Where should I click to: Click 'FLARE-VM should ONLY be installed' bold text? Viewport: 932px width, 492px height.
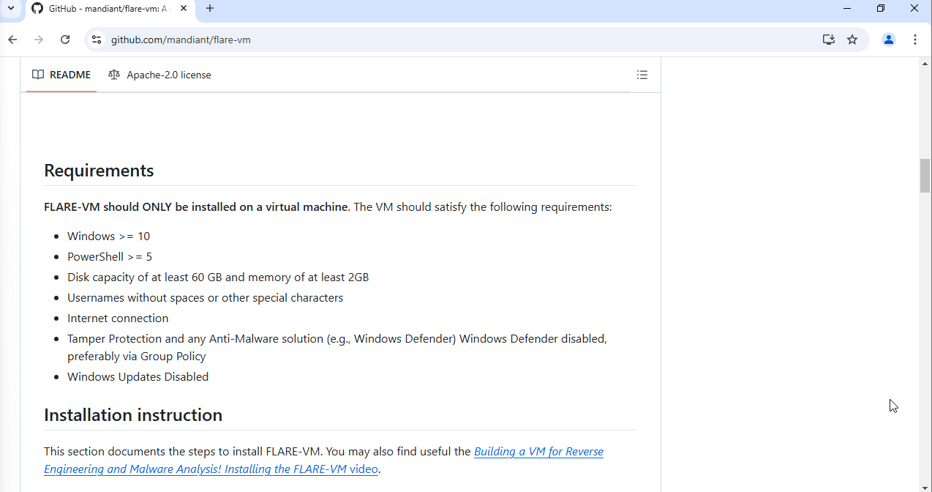point(197,206)
